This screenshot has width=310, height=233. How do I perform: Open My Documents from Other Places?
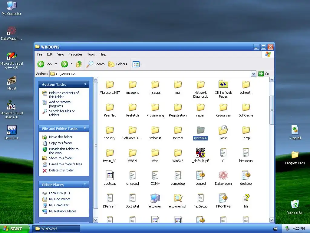point(60,199)
